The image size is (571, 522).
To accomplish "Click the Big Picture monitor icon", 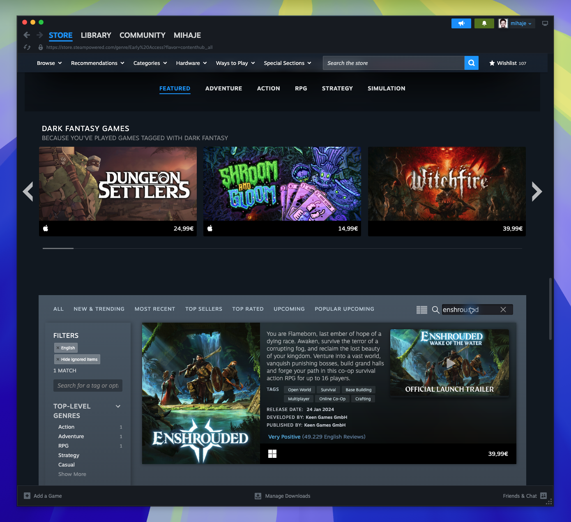I will (545, 23).
